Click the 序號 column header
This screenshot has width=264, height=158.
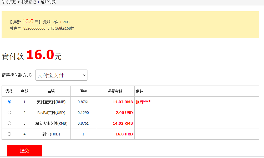point(24,91)
